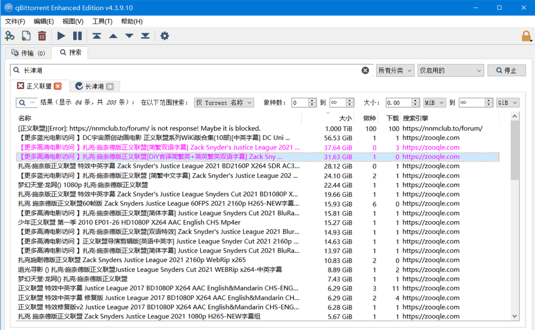Click the 停止 search button
Viewport: 535px width, 330px height.
point(506,70)
